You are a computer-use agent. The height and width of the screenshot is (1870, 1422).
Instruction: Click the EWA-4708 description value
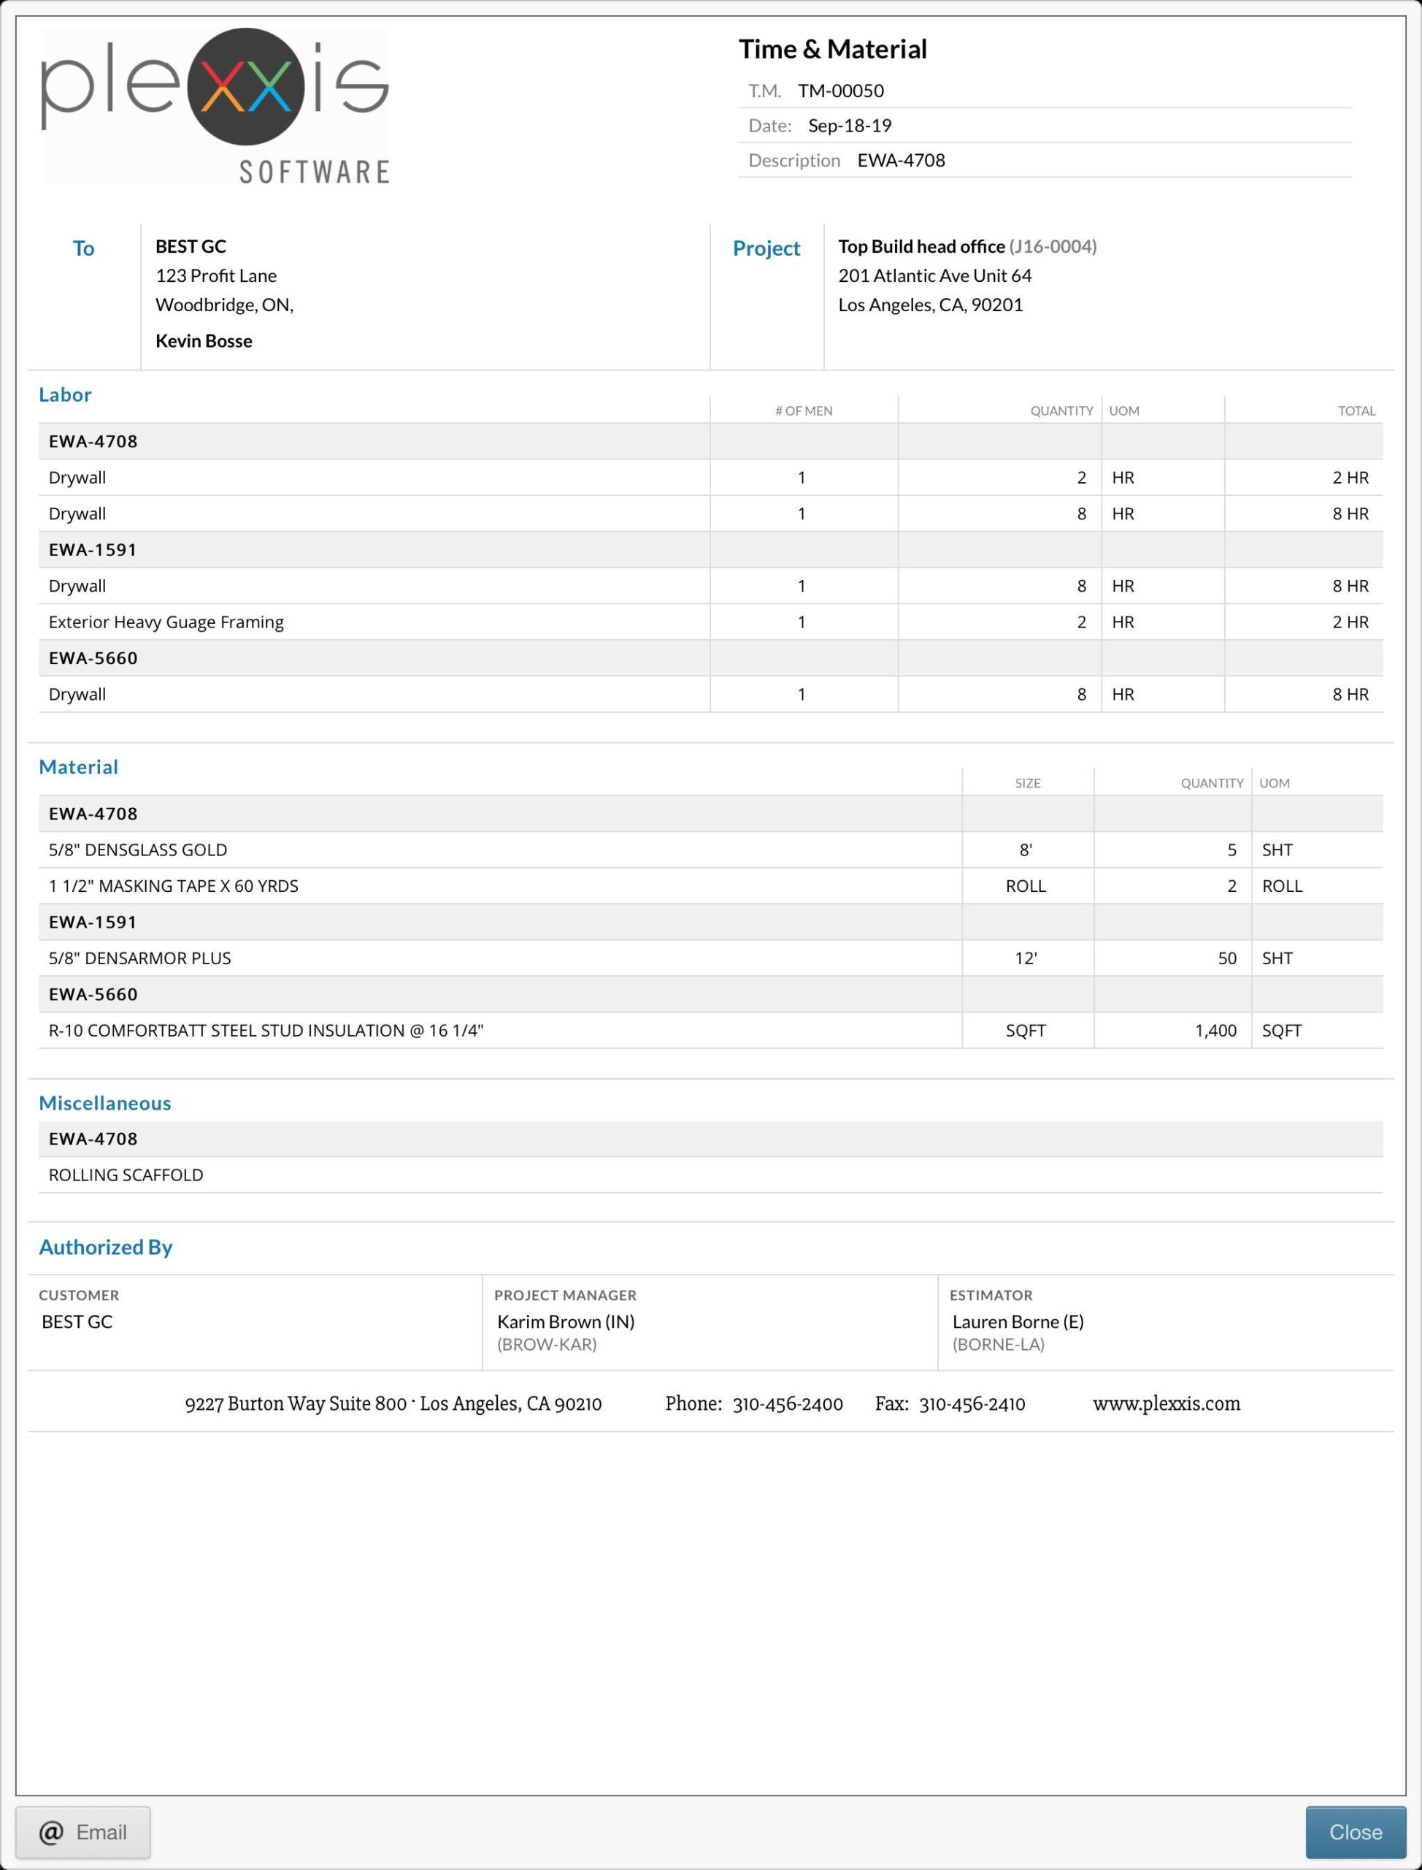coord(901,160)
